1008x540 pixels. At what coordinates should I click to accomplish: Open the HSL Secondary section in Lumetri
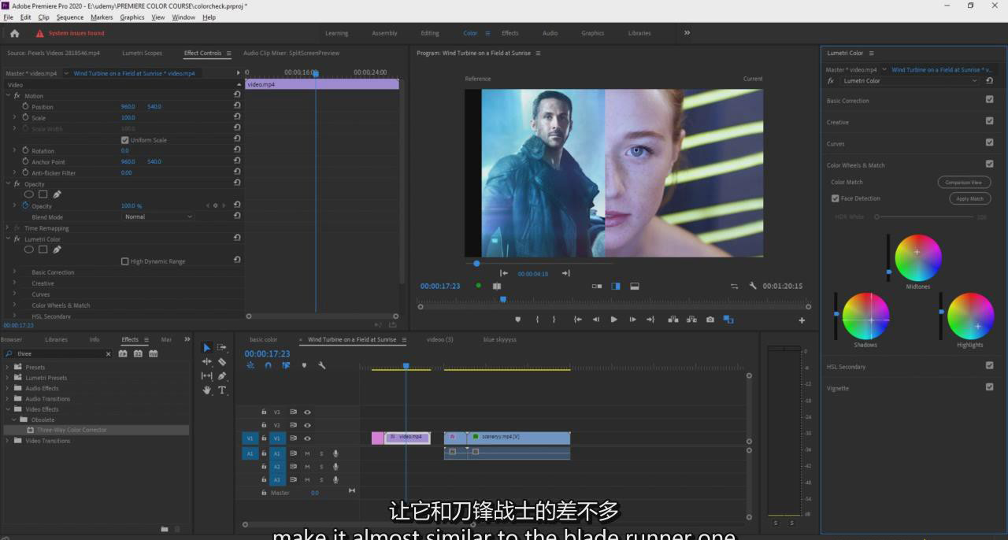846,367
